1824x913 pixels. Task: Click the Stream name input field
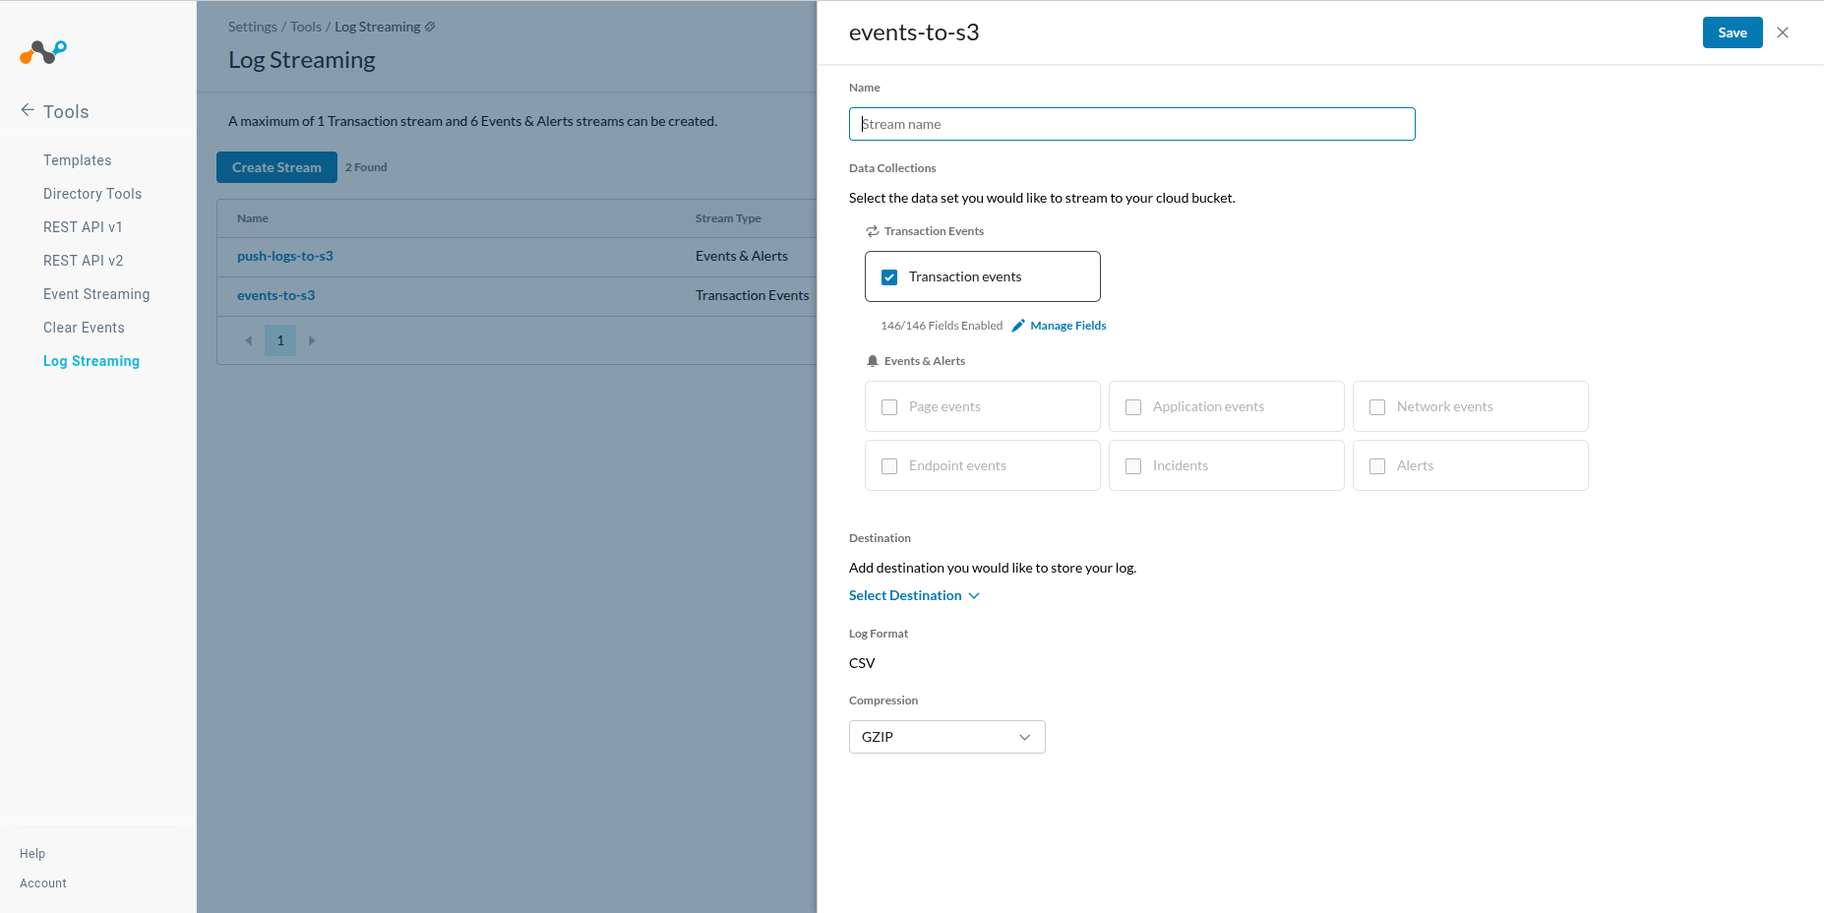point(1131,124)
